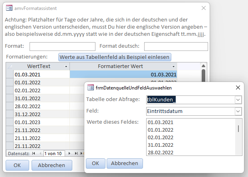Click OK in frmDatenquelleUndFeldAuswaehlen dialog

tap(95, 163)
